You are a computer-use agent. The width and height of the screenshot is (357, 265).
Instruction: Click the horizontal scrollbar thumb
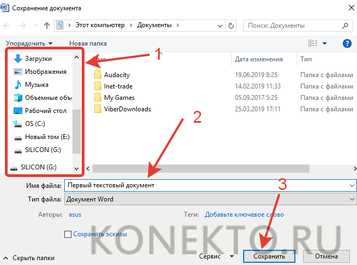(x=201, y=168)
